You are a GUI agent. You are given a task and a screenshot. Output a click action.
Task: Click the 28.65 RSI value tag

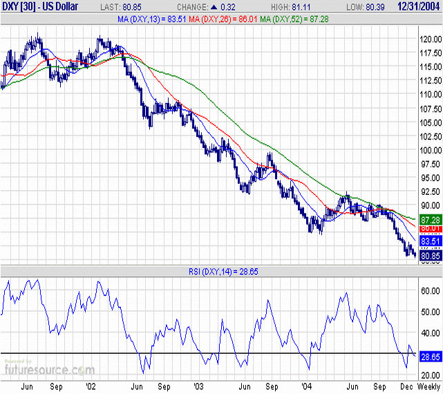pyautogui.click(x=430, y=355)
